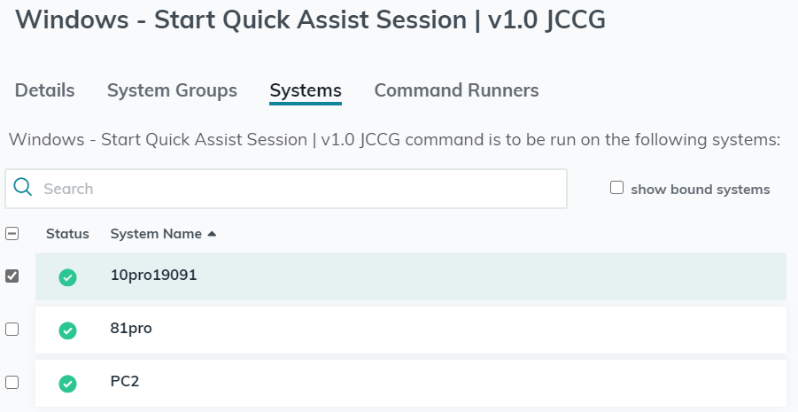Sort the list by System Name header
Image resolution: width=798 pixels, height=412 pixels.
pos(155,234)
